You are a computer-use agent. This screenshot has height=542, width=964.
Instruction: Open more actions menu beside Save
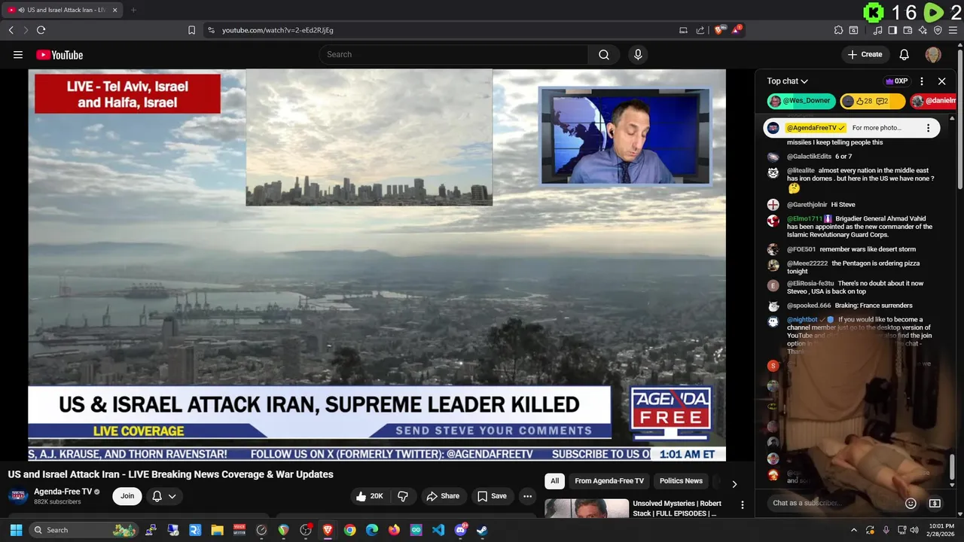[528, 496]
